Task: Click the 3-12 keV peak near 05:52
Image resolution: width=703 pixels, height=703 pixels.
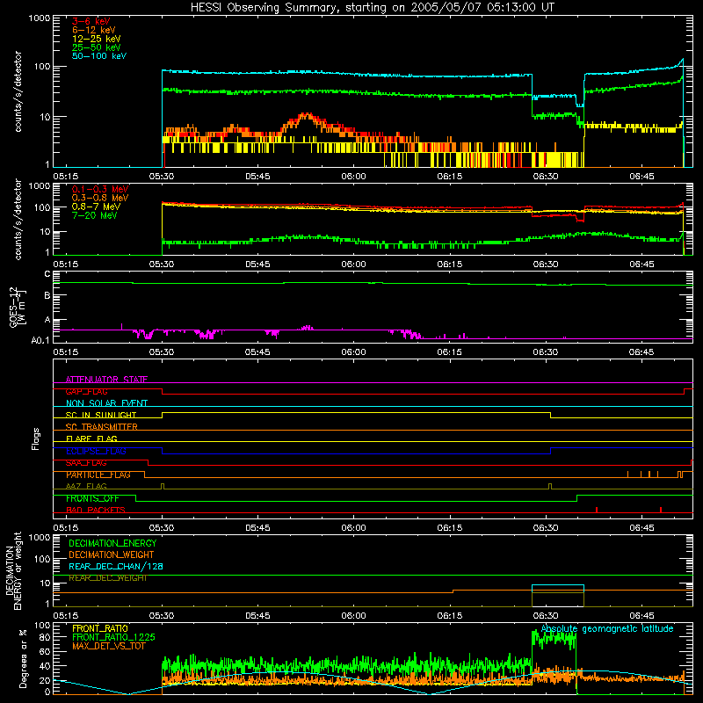Action: pyautogui.click(x=306, y=116)
